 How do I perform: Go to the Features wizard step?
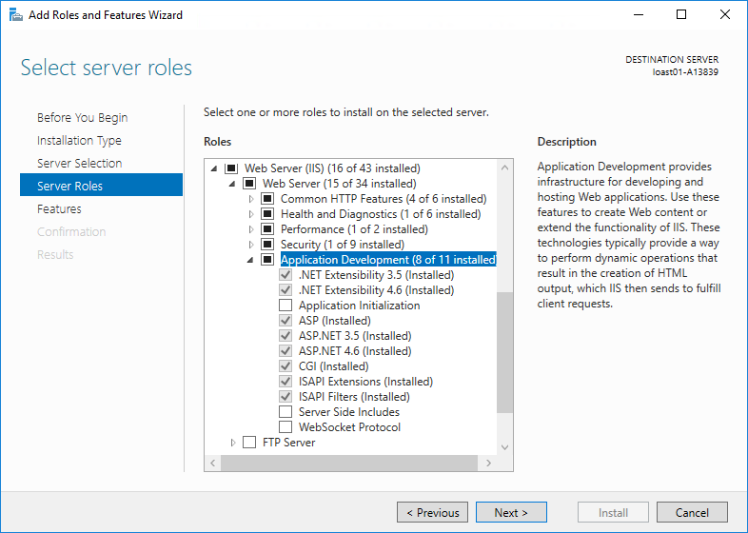pyautogui.click(x=59, y=208)
